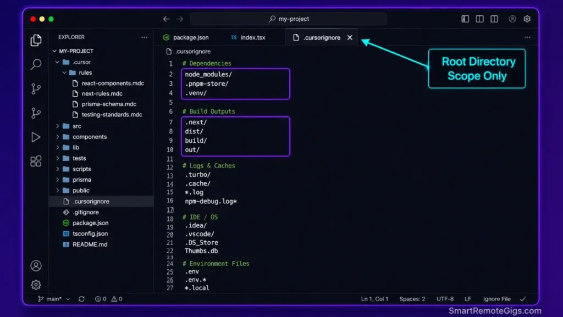This screenshot has width=563, height=317.
Task: Click the # Build Outputs comment line
Action: coord(208,112)
